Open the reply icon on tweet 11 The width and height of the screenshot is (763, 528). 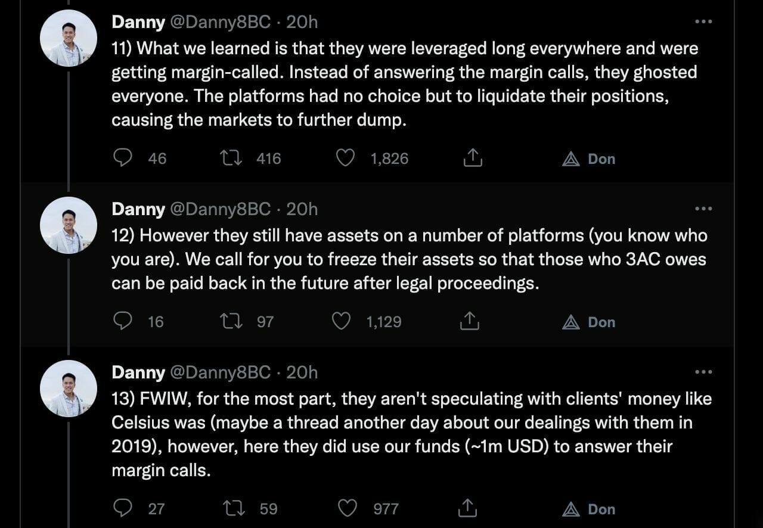point(123,158)
